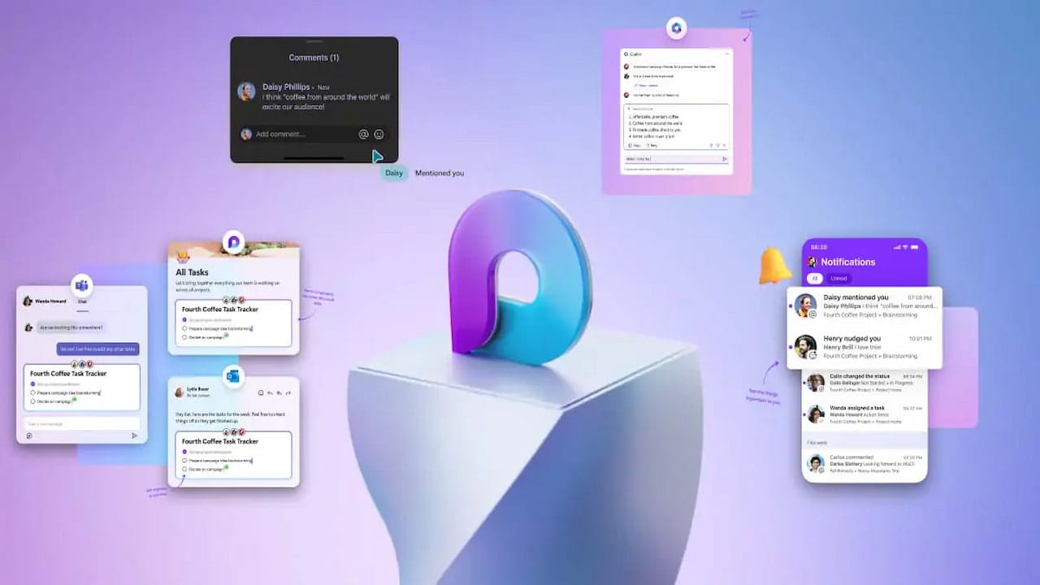The width and height of the screenshot is (1040, 585).
Task: Click the Teams icon above Wanda Howard's chat
Action: pos(80,285)
